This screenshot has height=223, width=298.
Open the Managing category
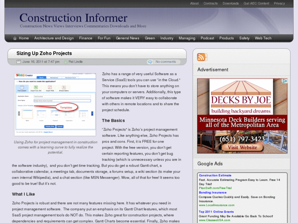click(x=187, y=38)
